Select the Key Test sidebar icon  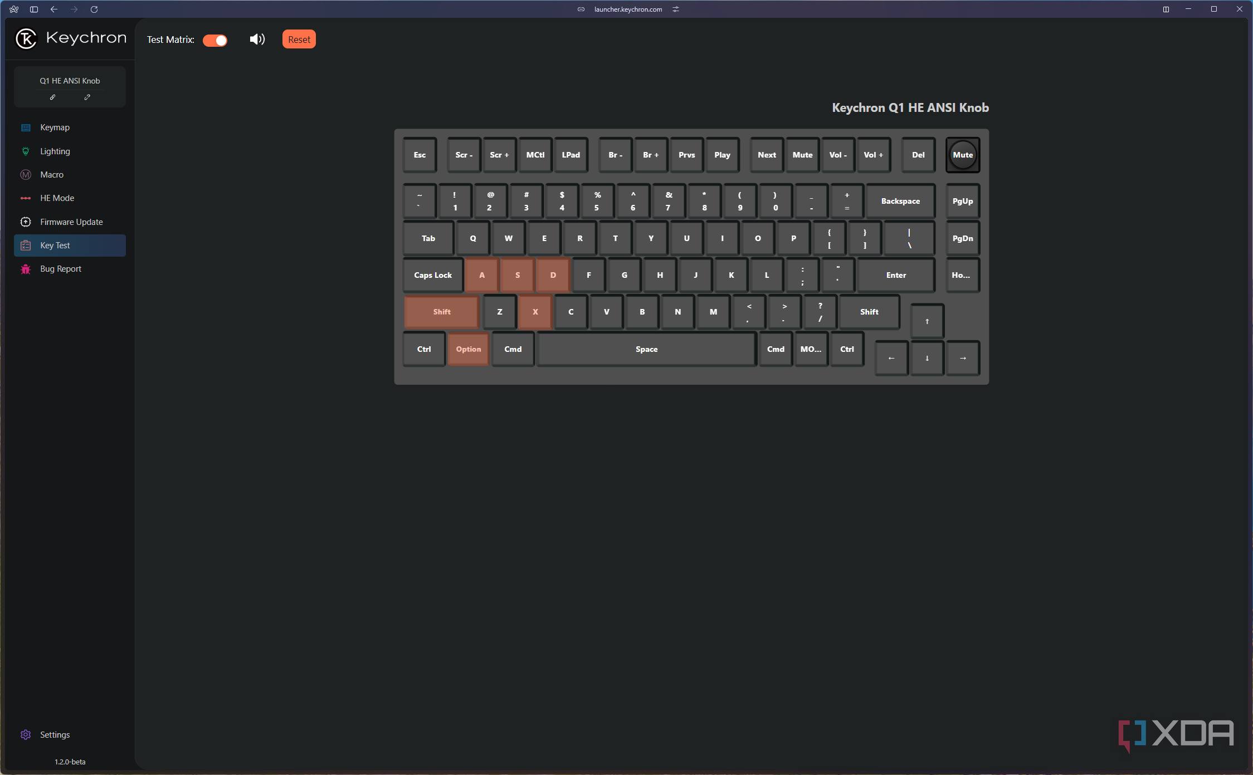coord(26,246)
